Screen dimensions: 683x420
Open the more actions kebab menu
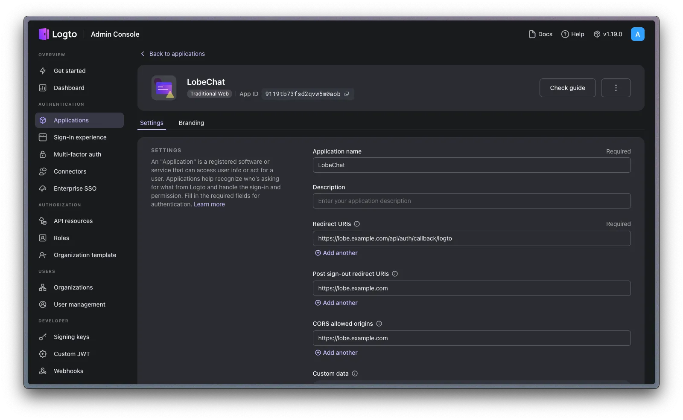click(616, 88)
